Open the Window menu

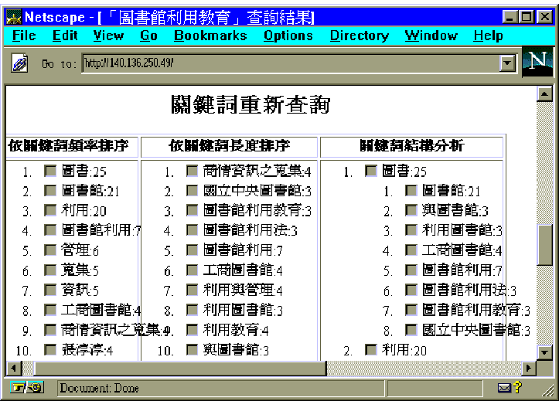tap(431, 36)
